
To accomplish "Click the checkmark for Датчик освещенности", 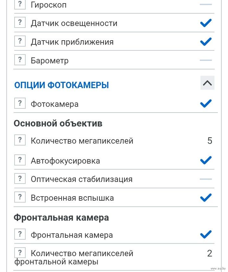I will click(x=206, y=23).
